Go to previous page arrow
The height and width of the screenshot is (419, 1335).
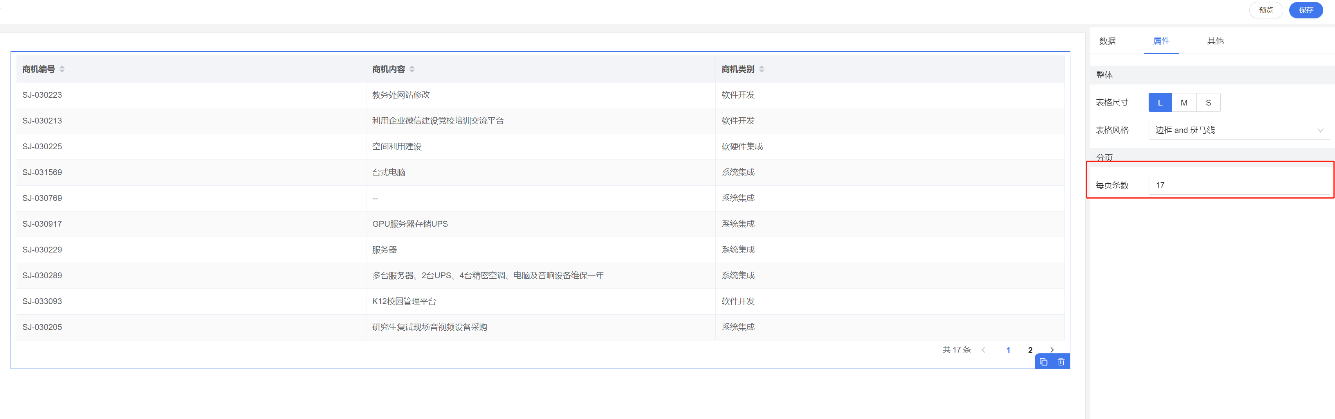[x=983, y=350]
